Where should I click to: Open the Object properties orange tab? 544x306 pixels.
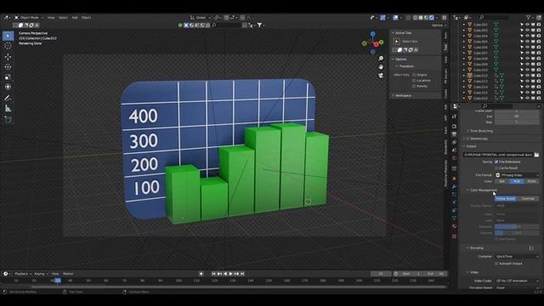point(454,178)
